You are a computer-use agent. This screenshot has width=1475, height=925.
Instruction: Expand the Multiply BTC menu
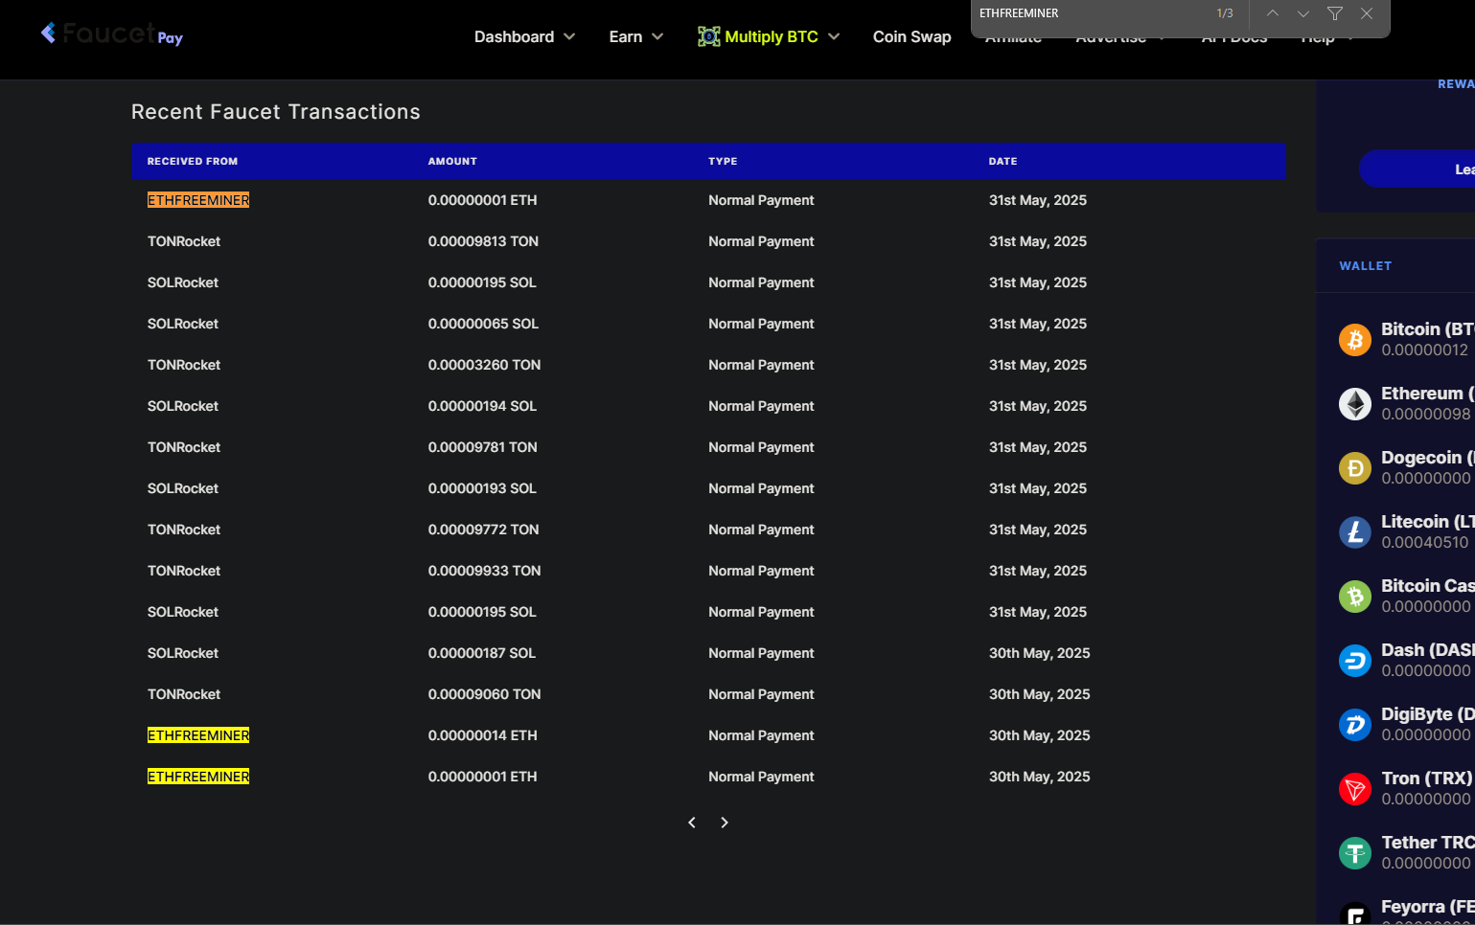[770, 36]
